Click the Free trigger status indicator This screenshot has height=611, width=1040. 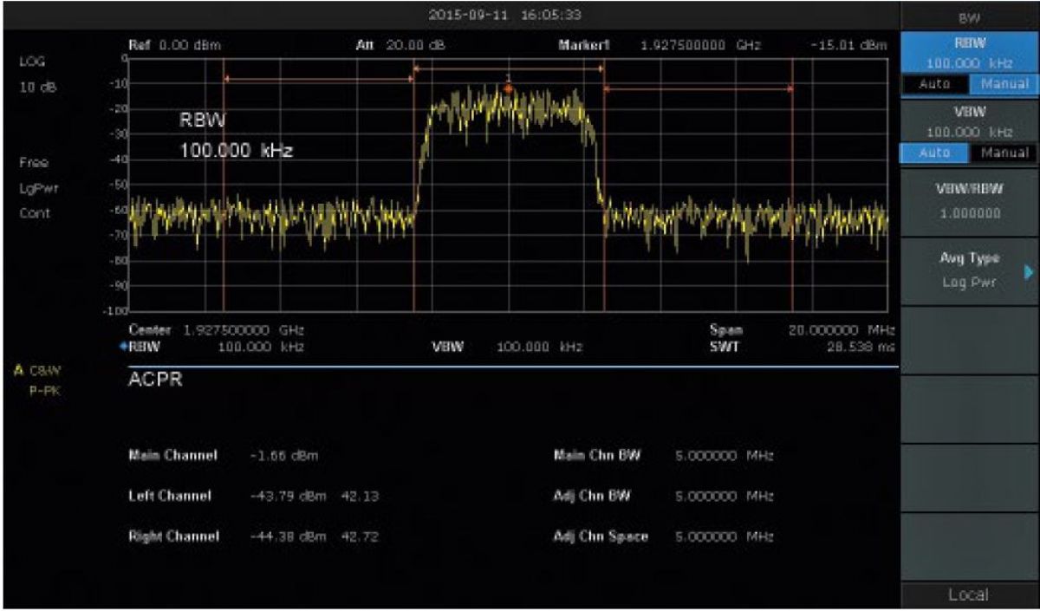click(x=33, y=162)
